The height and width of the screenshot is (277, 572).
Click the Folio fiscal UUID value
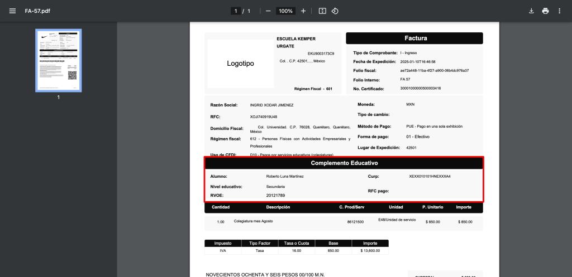[434, 71]
